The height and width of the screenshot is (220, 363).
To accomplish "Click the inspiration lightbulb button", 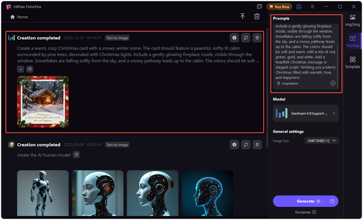I will point(287,83).
